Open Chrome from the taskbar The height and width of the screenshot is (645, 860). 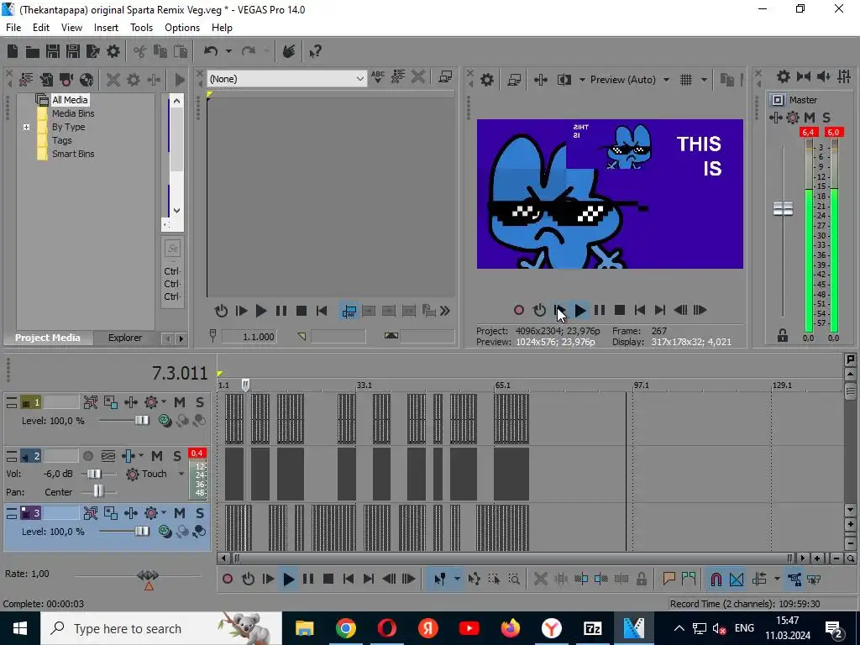click(x=345, y=628)
